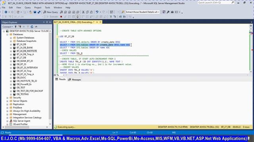
Task: Open the Query menu
Action: tap(27, 7)
